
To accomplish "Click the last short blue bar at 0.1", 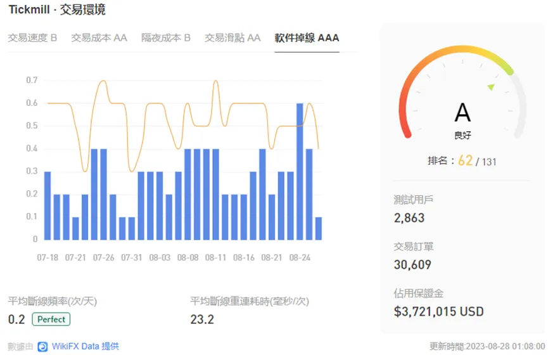I will (x=319, y=228).
